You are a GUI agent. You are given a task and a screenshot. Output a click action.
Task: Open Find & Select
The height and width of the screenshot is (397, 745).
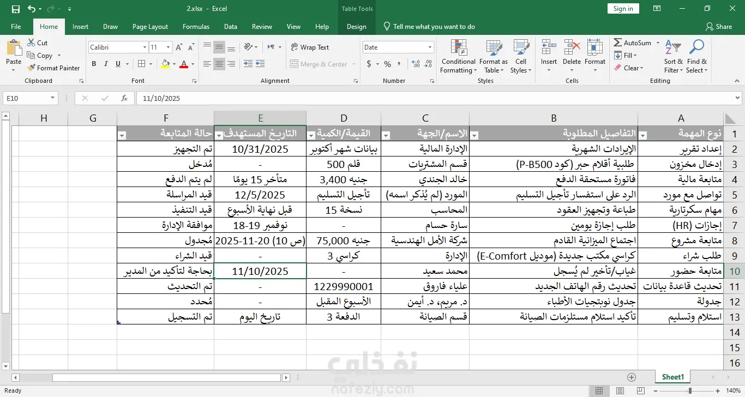697,56
